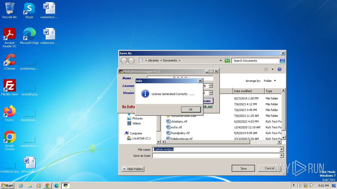Refresh the Documents folder view
337x189 pixels.
tap(227, 61)
